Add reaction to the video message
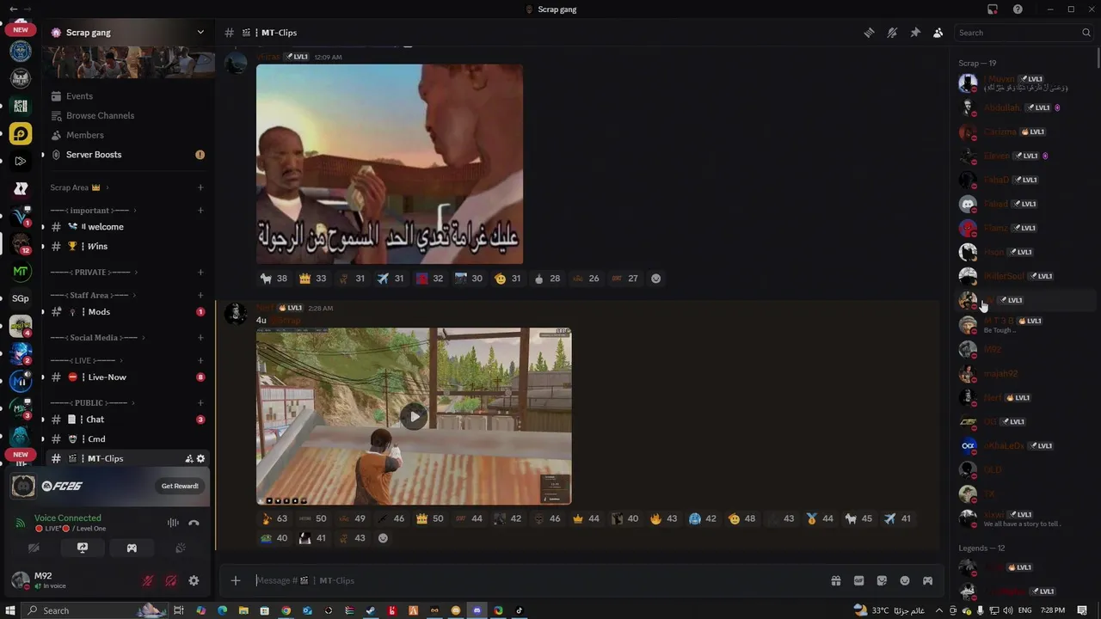 [x=384, y=538]
